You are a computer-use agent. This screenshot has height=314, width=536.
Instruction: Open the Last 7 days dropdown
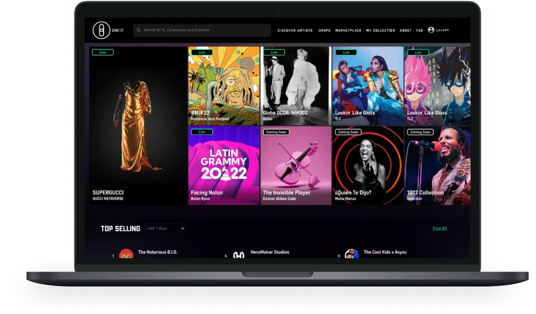(x=165, y=228)
